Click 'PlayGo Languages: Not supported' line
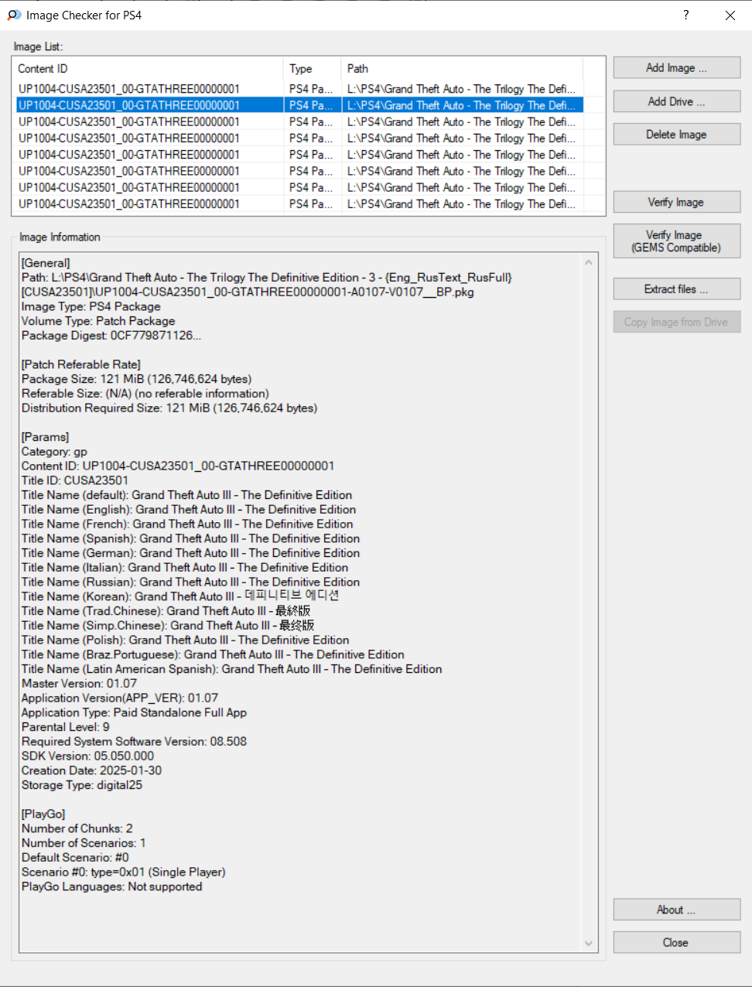 click(x=112, y=886)
